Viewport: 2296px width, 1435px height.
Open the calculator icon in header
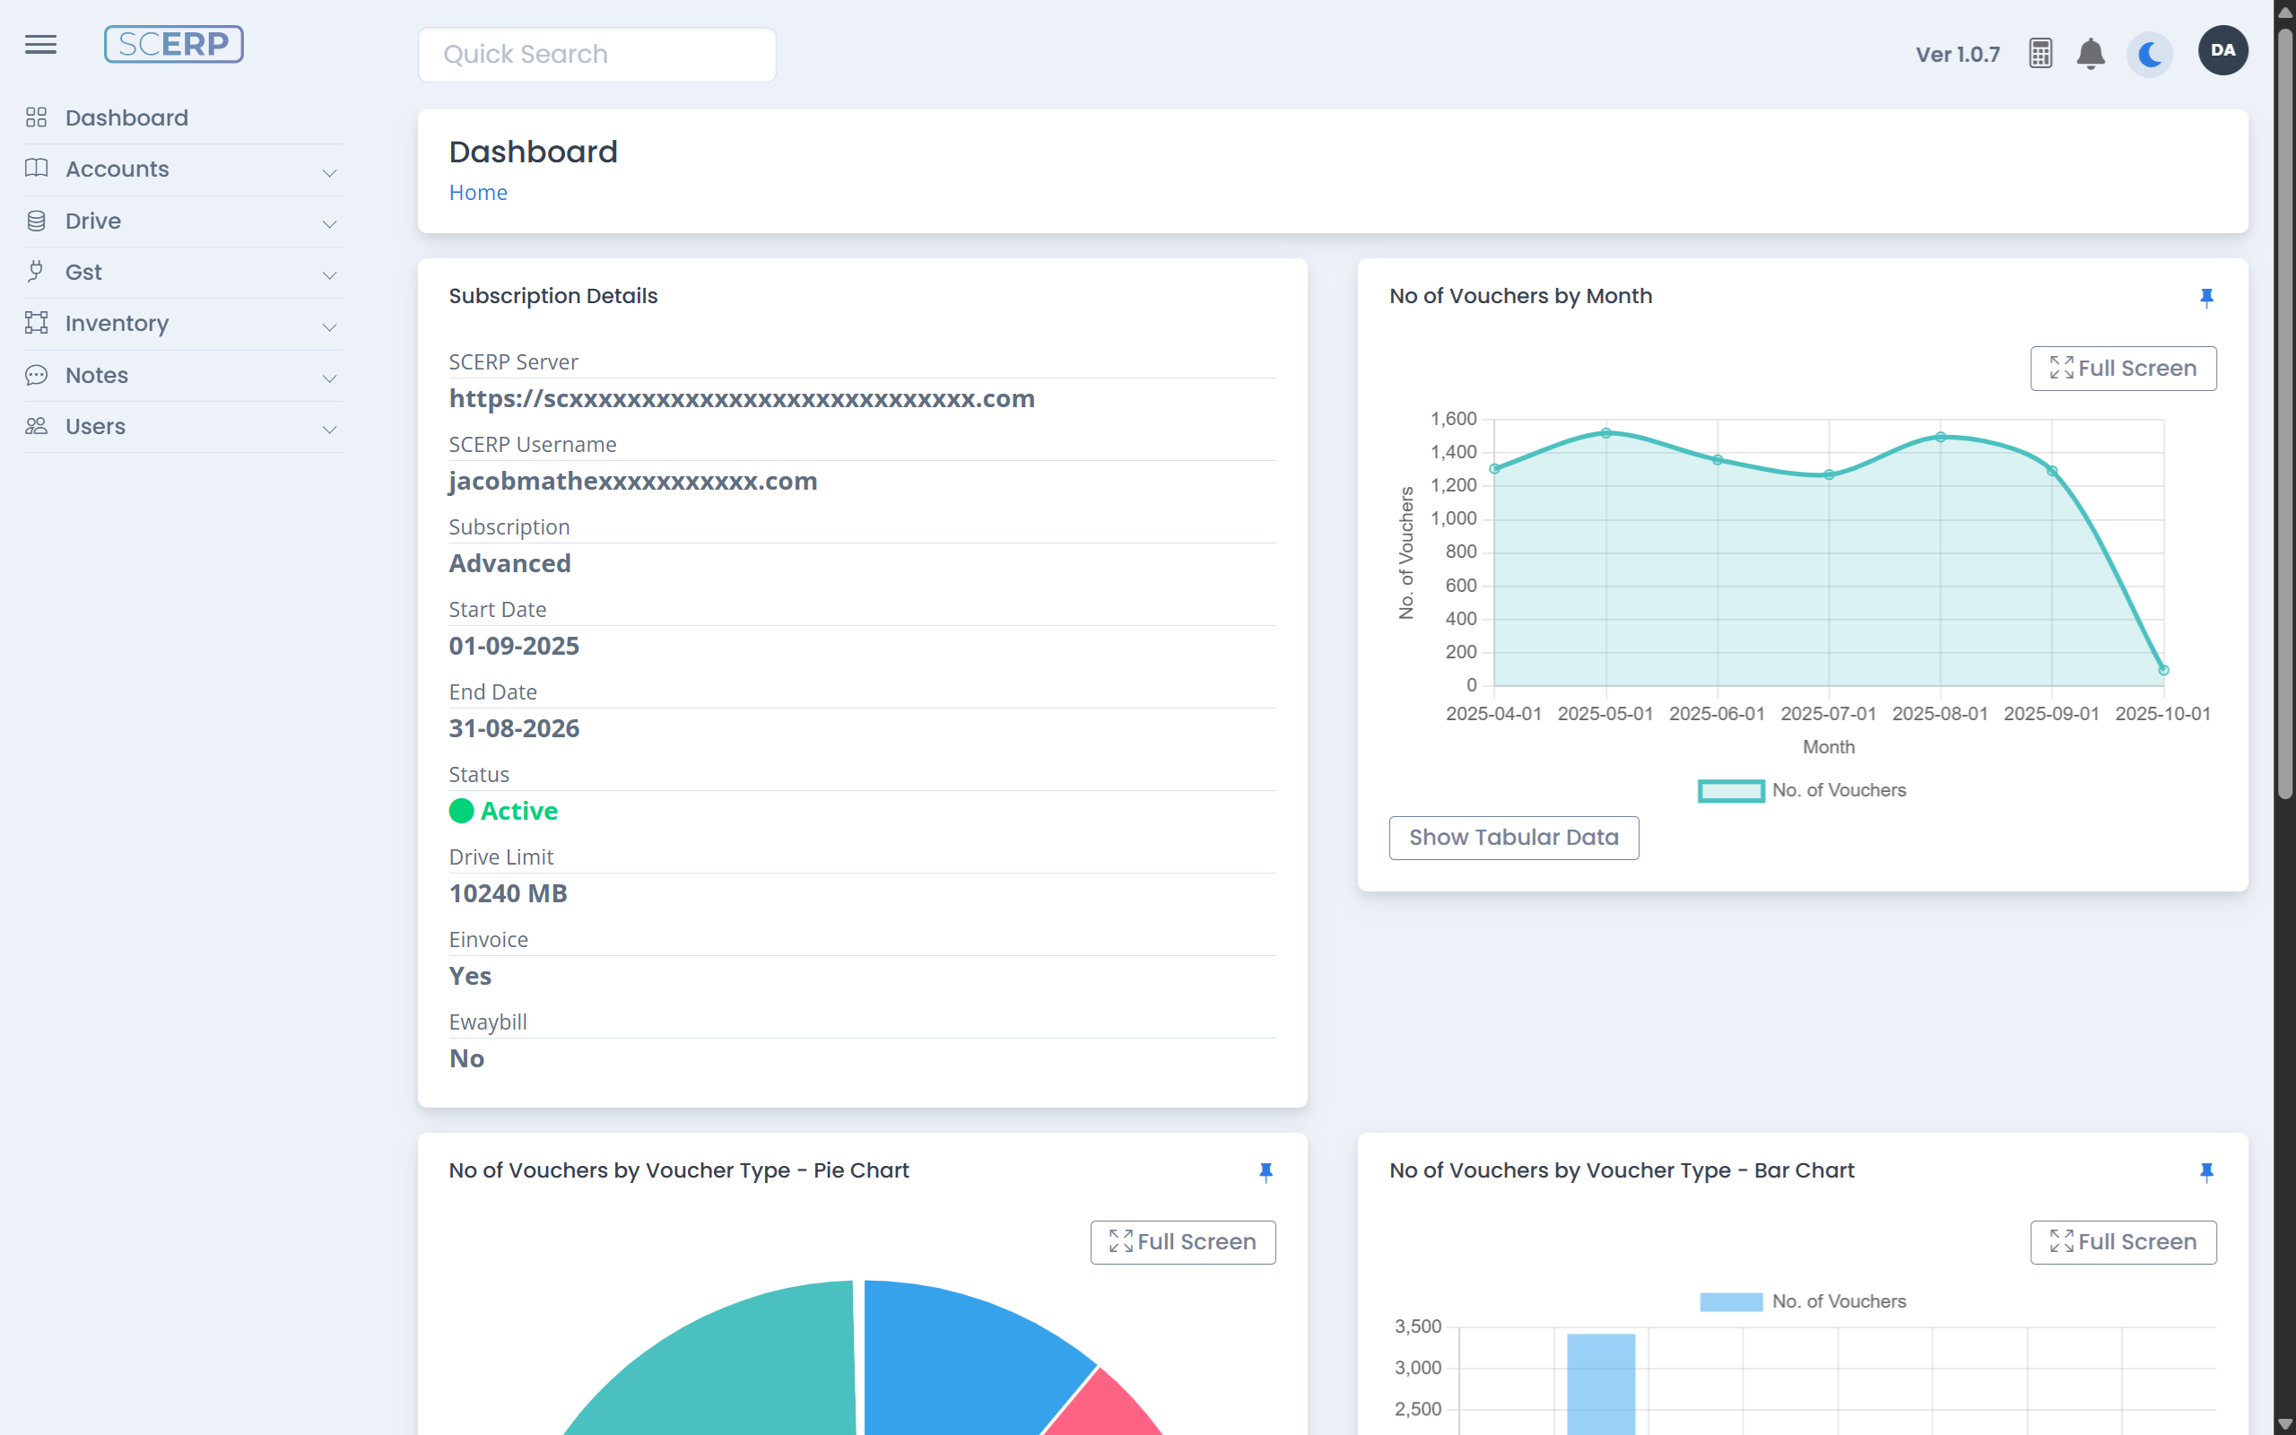[2039, 54]
